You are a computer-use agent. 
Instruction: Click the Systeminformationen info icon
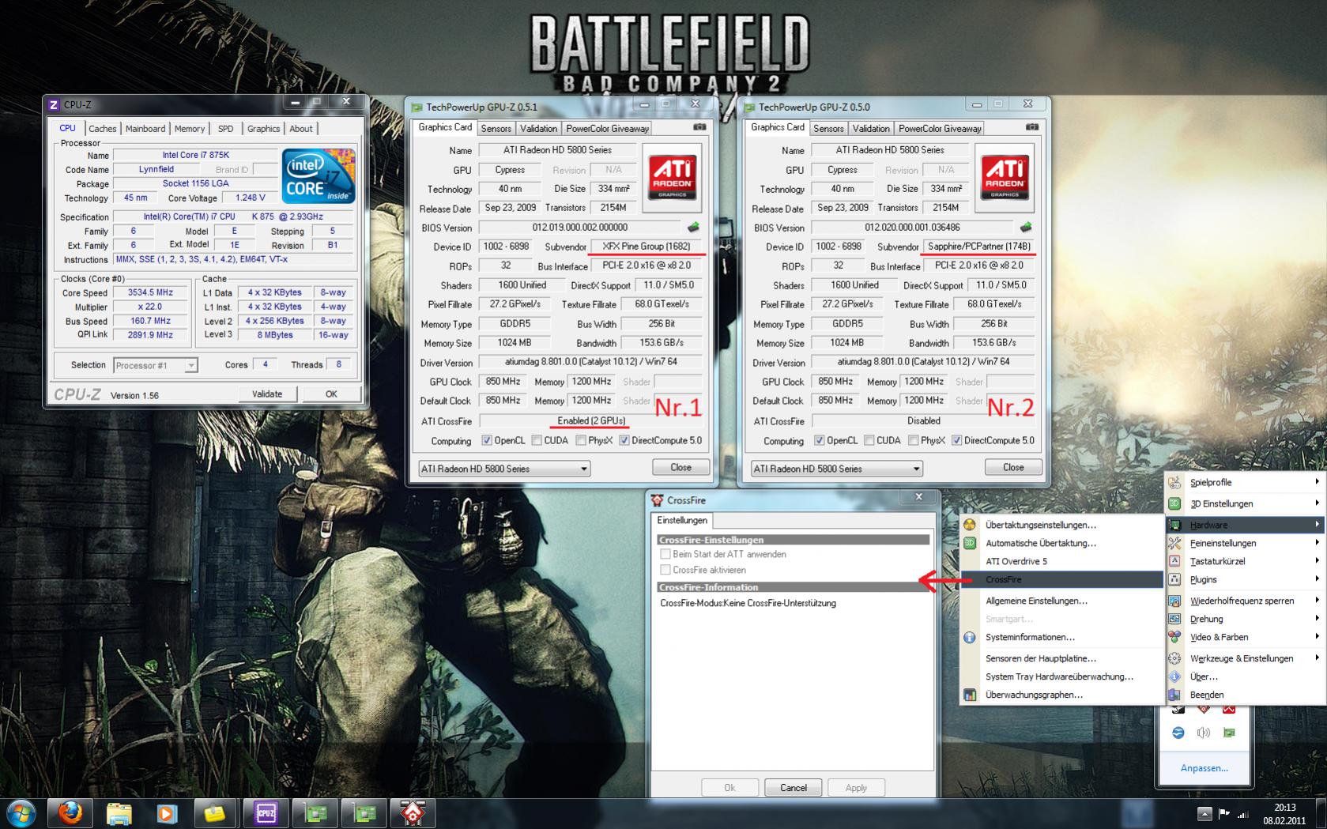970,637
